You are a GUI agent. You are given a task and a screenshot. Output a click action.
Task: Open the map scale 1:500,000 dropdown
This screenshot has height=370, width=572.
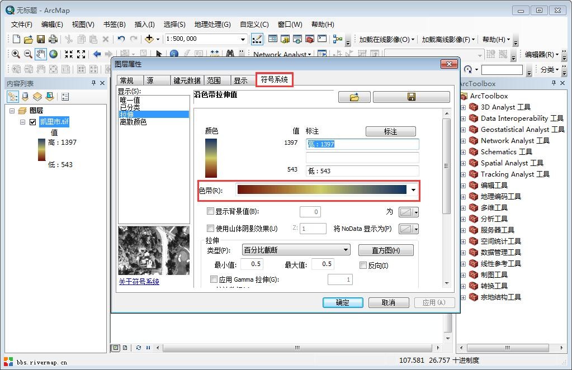243,39
